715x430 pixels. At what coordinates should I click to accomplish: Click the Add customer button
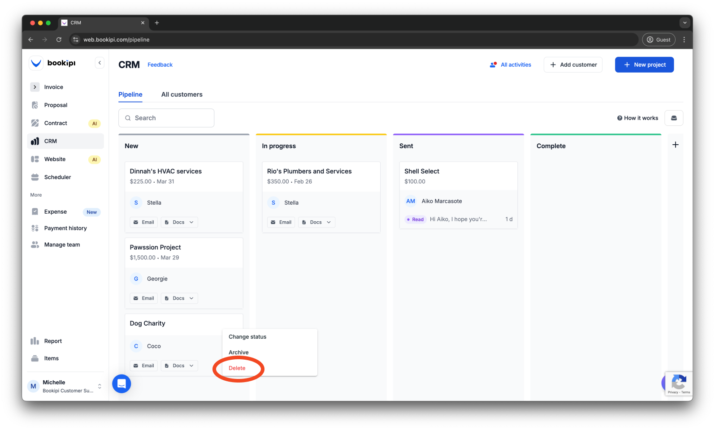click(573, 64)
